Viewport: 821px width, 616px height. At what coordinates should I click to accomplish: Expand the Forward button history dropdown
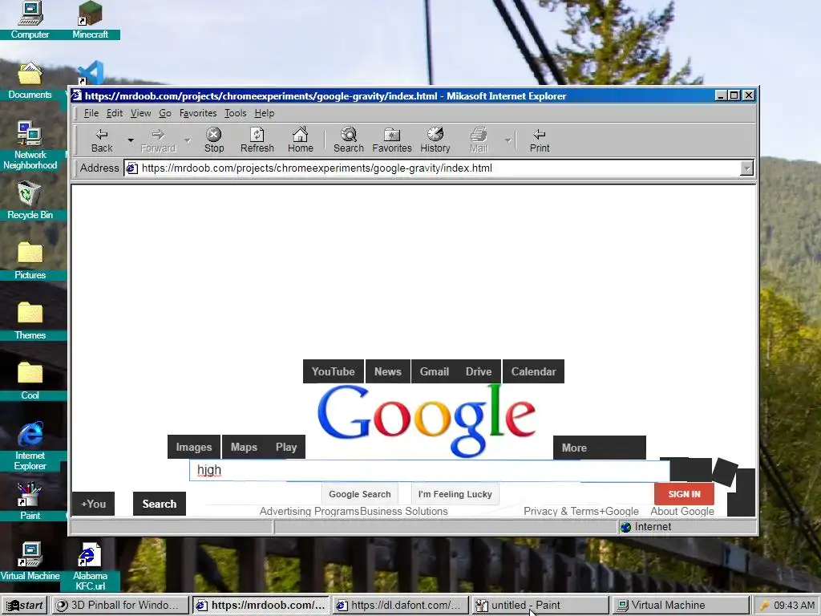click(x=188, y=140)
